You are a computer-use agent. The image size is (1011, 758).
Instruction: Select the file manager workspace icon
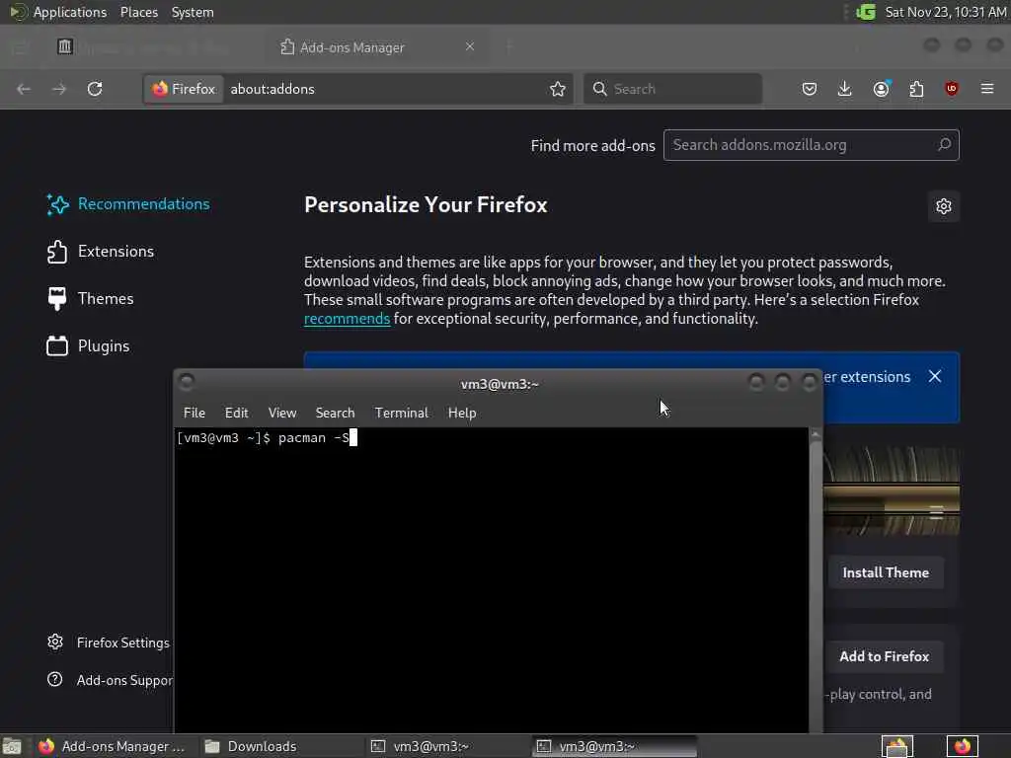coord(897,746)
